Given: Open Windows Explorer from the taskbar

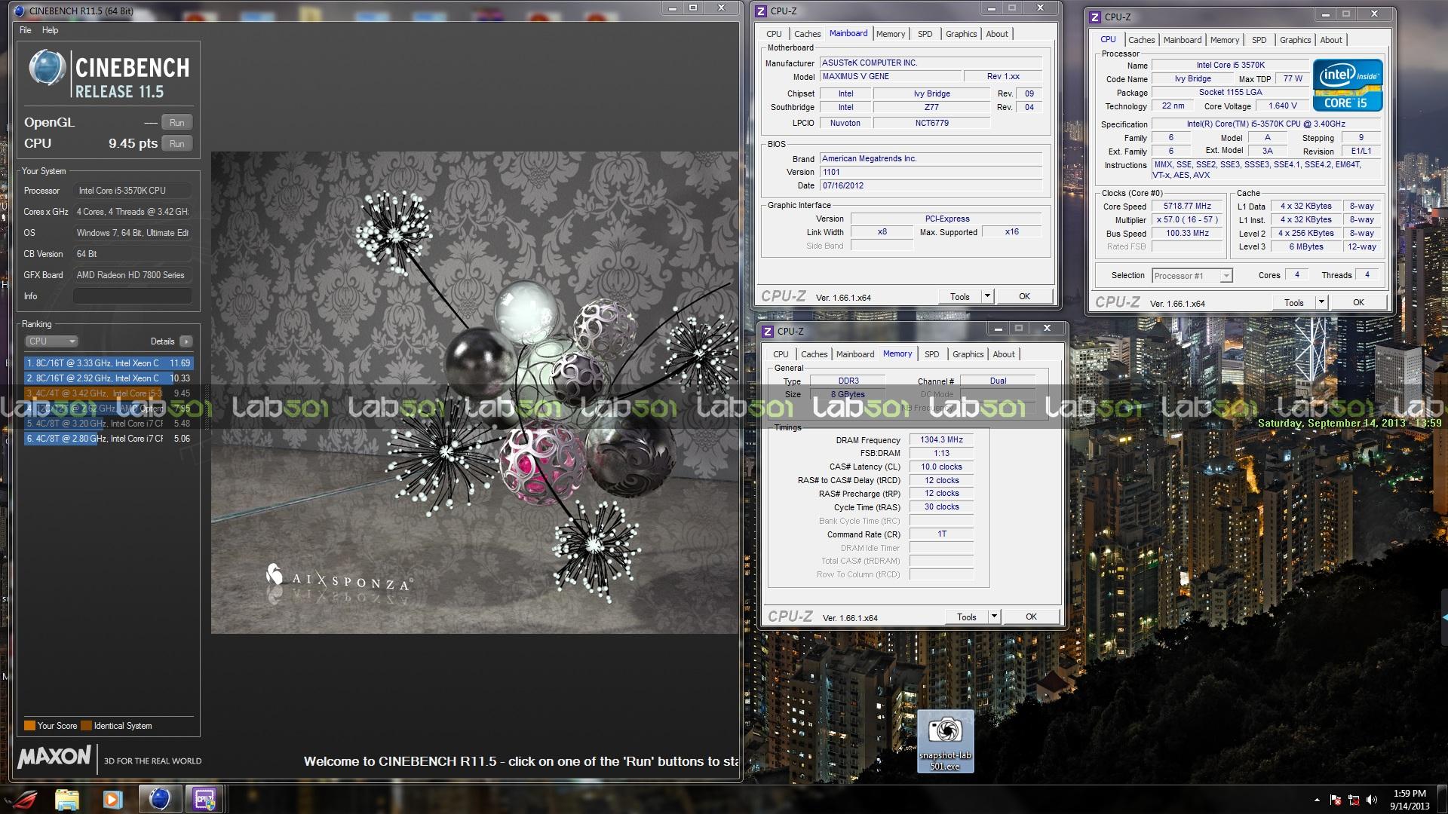Looking at the screenshot, I should coord(67,799).
